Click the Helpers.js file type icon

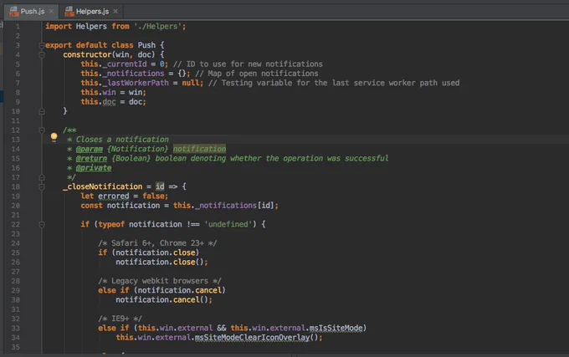[69, 11]
